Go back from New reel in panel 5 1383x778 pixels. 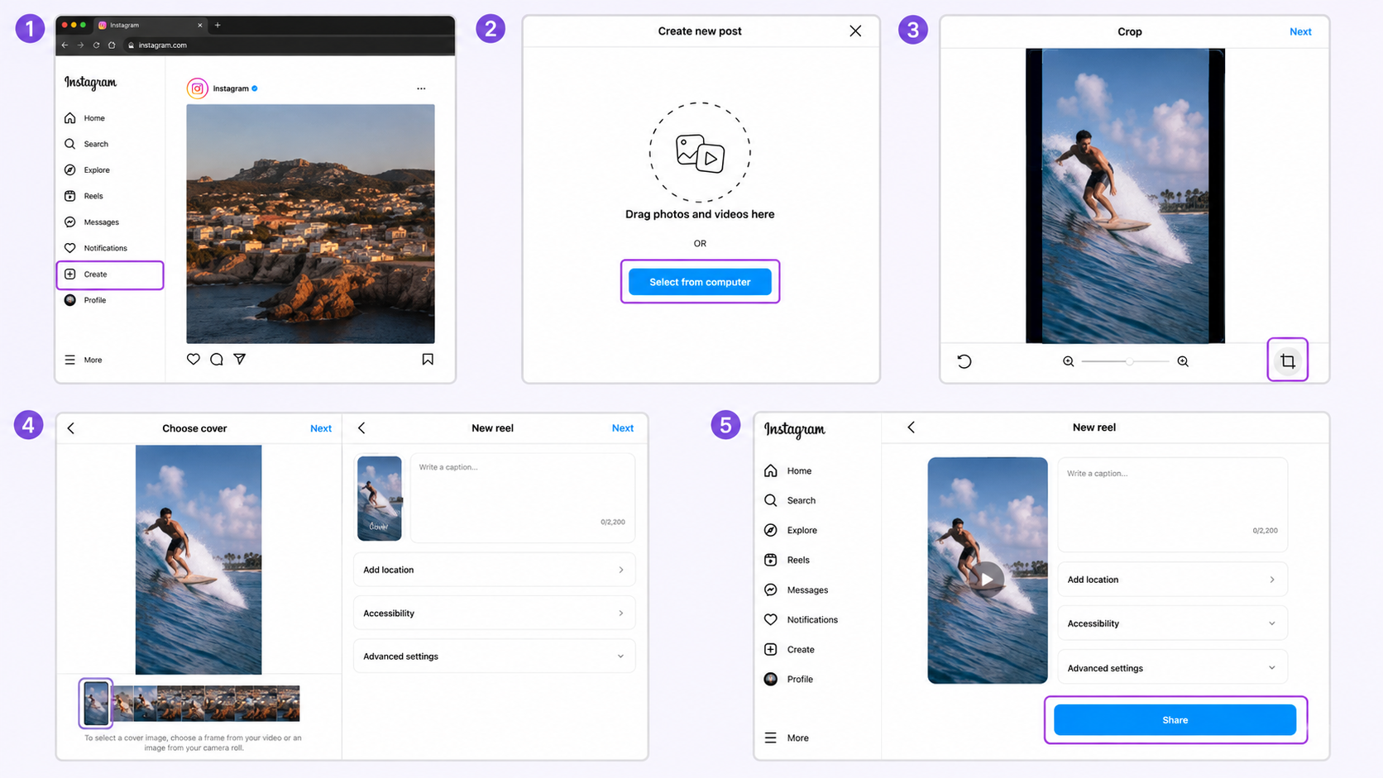912,427
